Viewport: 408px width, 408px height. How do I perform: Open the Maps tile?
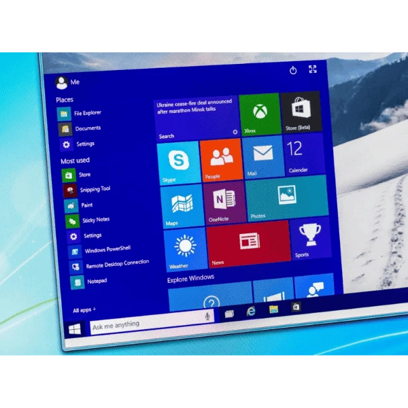182,206
